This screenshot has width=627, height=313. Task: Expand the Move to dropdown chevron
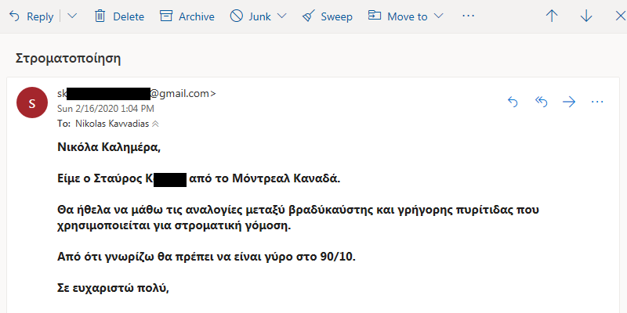tap(439, 16)
